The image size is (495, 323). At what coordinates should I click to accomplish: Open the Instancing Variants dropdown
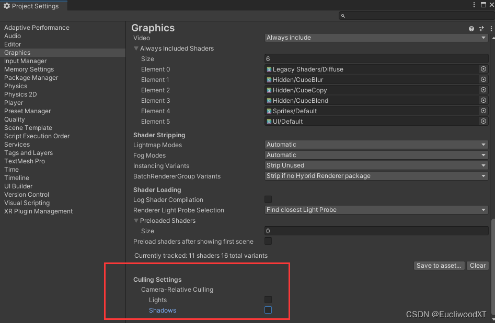pos(376,165)
